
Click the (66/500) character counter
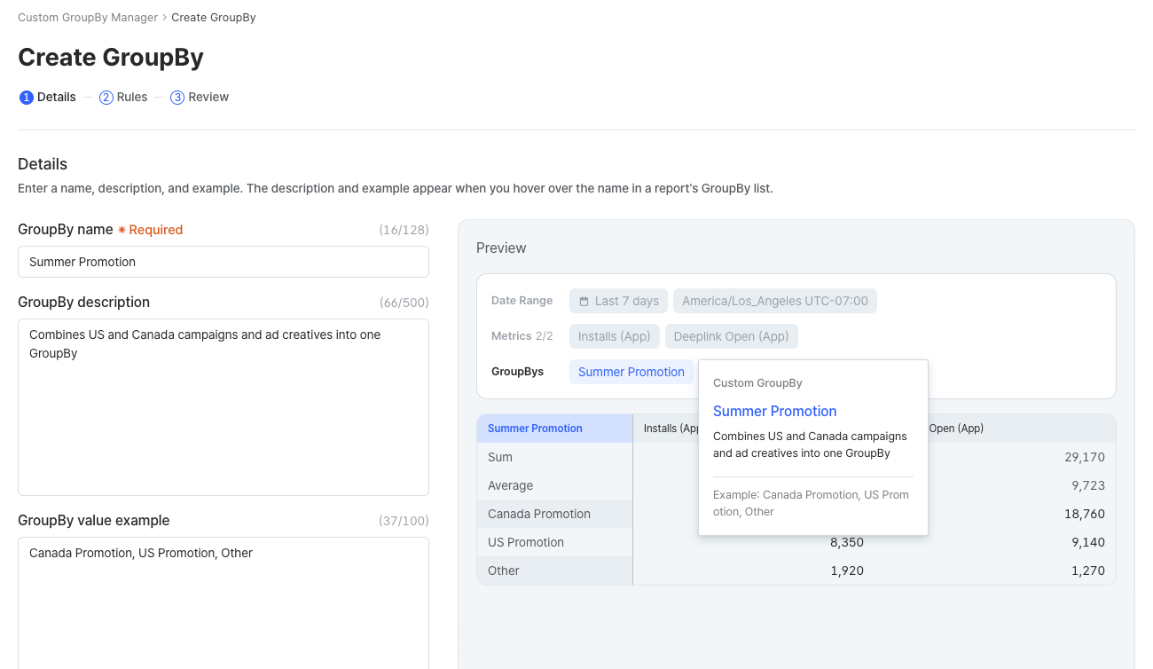pos(404,303)
